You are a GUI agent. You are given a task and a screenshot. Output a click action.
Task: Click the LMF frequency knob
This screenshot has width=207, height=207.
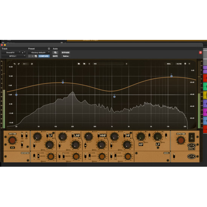(x=76, y=145)
